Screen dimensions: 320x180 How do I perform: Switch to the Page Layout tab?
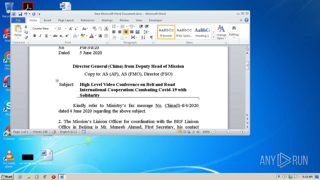click(x=66, y=20)
